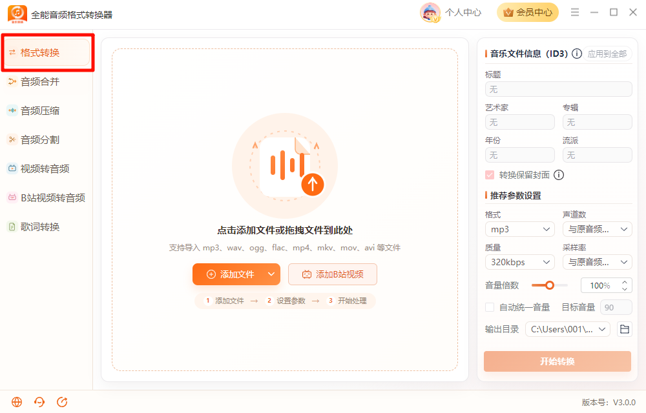Click info icon beside 转换保留封面
Image resolution: width=646 pixels, height=413 pixels.
559,176
